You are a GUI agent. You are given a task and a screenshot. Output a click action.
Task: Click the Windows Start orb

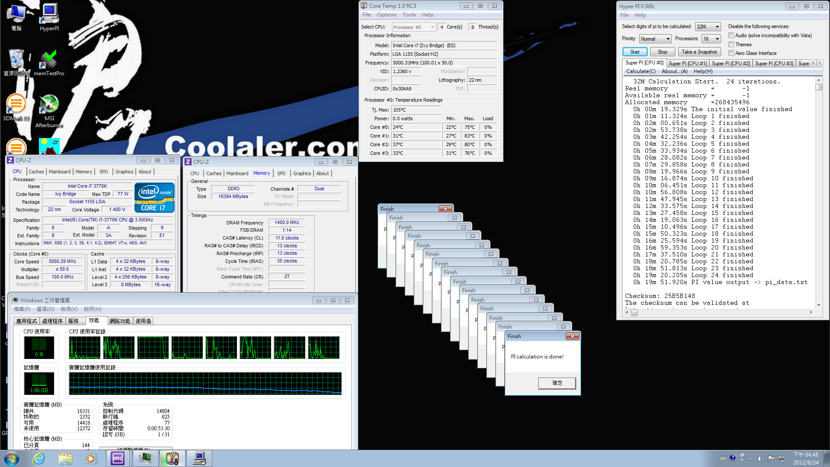coord(12,458)
